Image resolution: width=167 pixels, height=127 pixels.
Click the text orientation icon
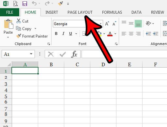(x=148, y=23)
